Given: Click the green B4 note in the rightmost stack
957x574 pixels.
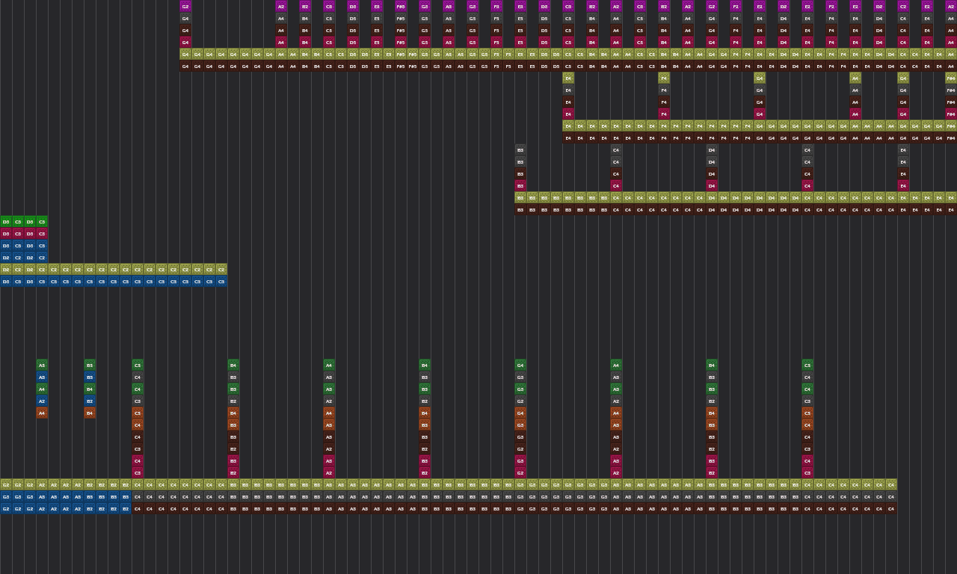Looking at the screenshot, I should click(711, 365).
